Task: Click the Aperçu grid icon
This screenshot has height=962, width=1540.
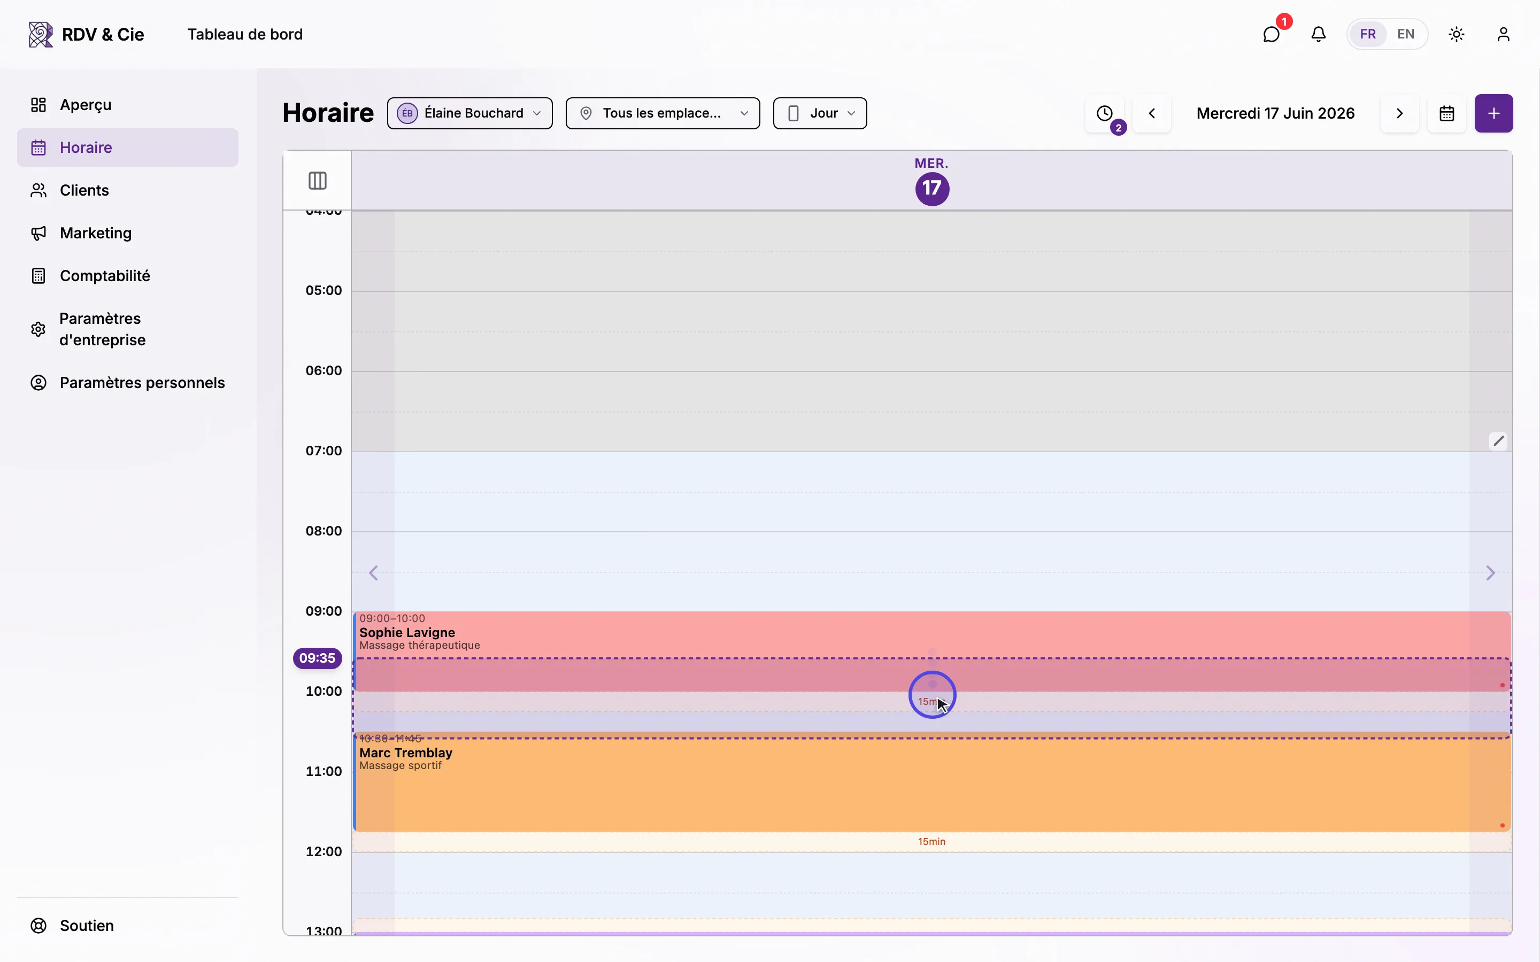Action: tap(39, 105)
